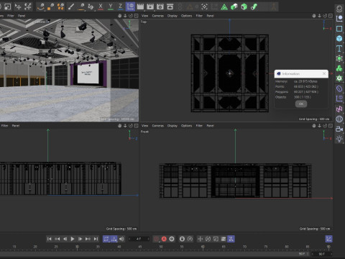Click Top viewport pan hand icon
This screenshot has width=345, height=259.
click(314, 16)
